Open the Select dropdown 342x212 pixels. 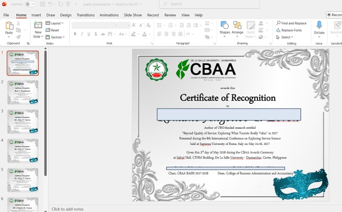[x=285, y=37]
